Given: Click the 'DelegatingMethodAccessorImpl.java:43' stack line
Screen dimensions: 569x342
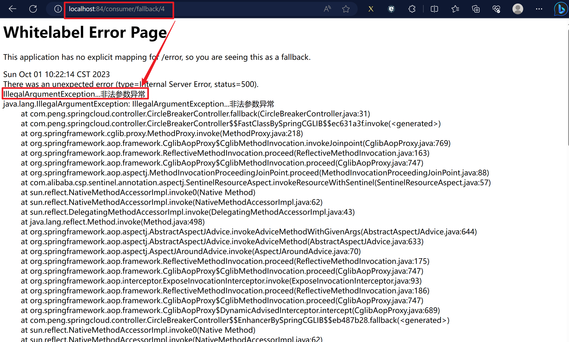Looking at the screenshot, I should (188, 212).
